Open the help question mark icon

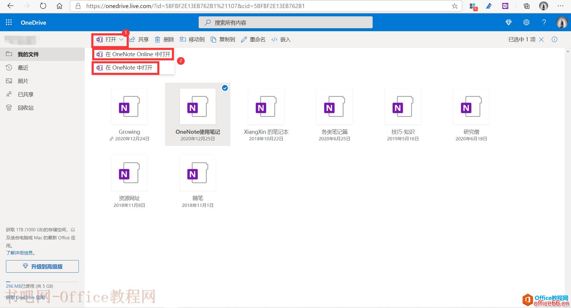click(544, 22)
